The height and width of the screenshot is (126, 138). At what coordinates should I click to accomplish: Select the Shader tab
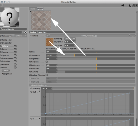click(40, 9)
